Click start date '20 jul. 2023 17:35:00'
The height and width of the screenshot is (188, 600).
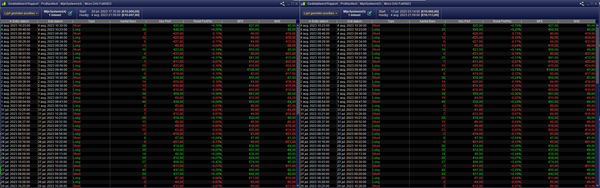coord(106,12)
